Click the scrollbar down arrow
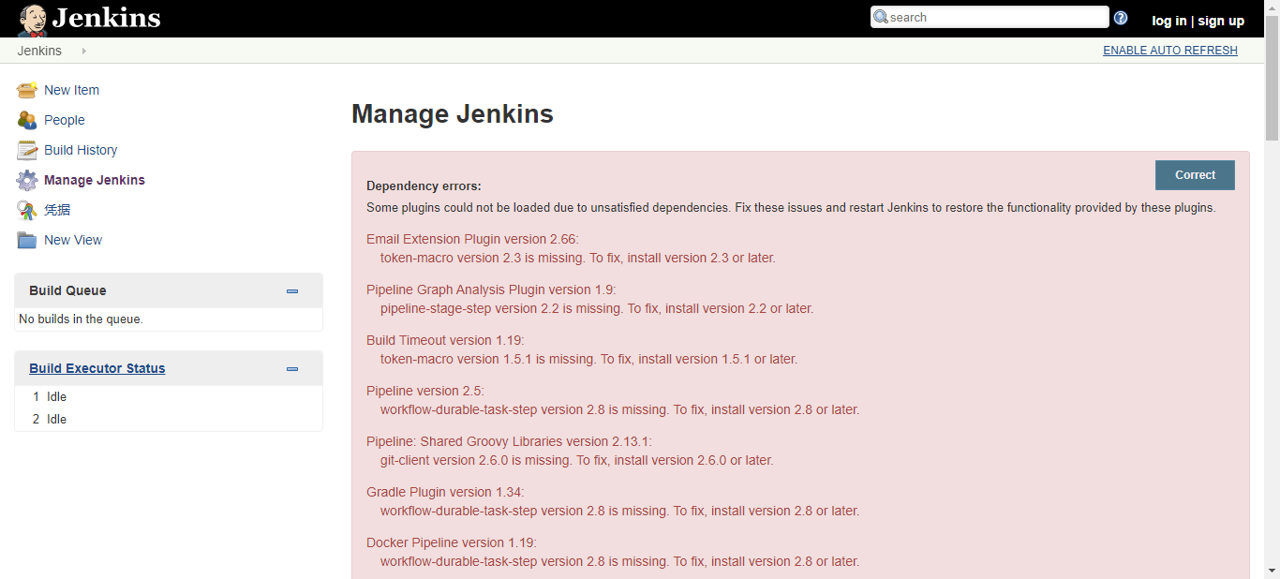Screen dimensions: 1280x579 pyautogui.click(x=1273, y=571)
